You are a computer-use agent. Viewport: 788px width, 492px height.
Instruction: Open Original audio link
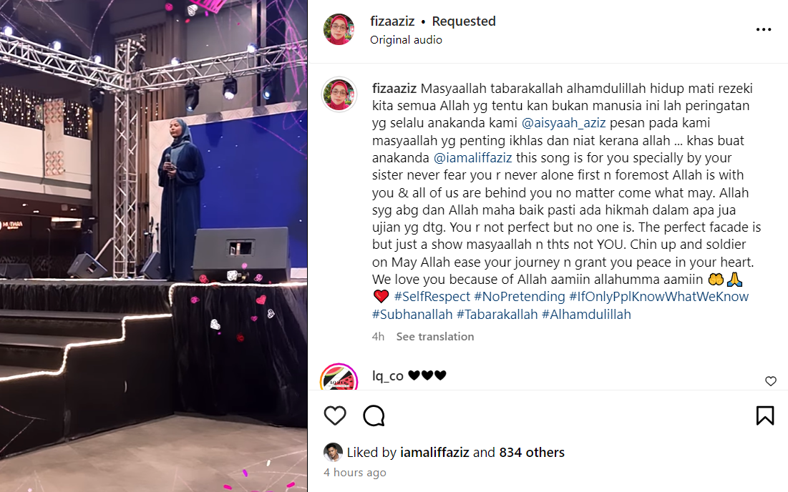pos(406,39)
